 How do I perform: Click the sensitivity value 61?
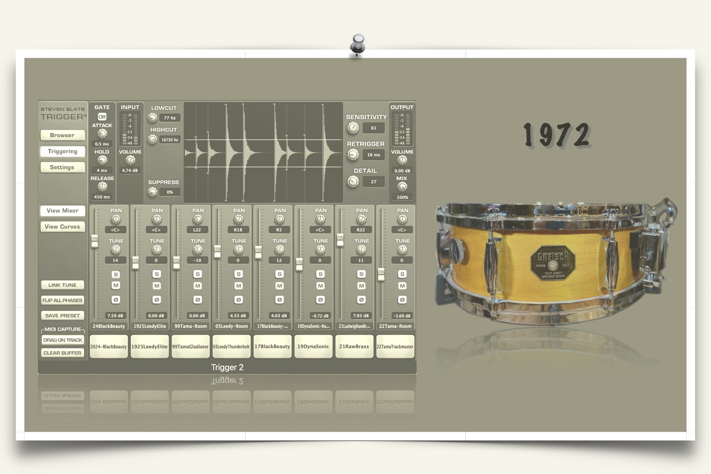click(x=374, y=128)
